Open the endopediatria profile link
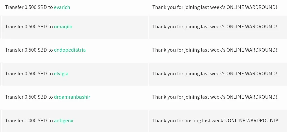This screenshot has width=287, height=132. point(69,50)
